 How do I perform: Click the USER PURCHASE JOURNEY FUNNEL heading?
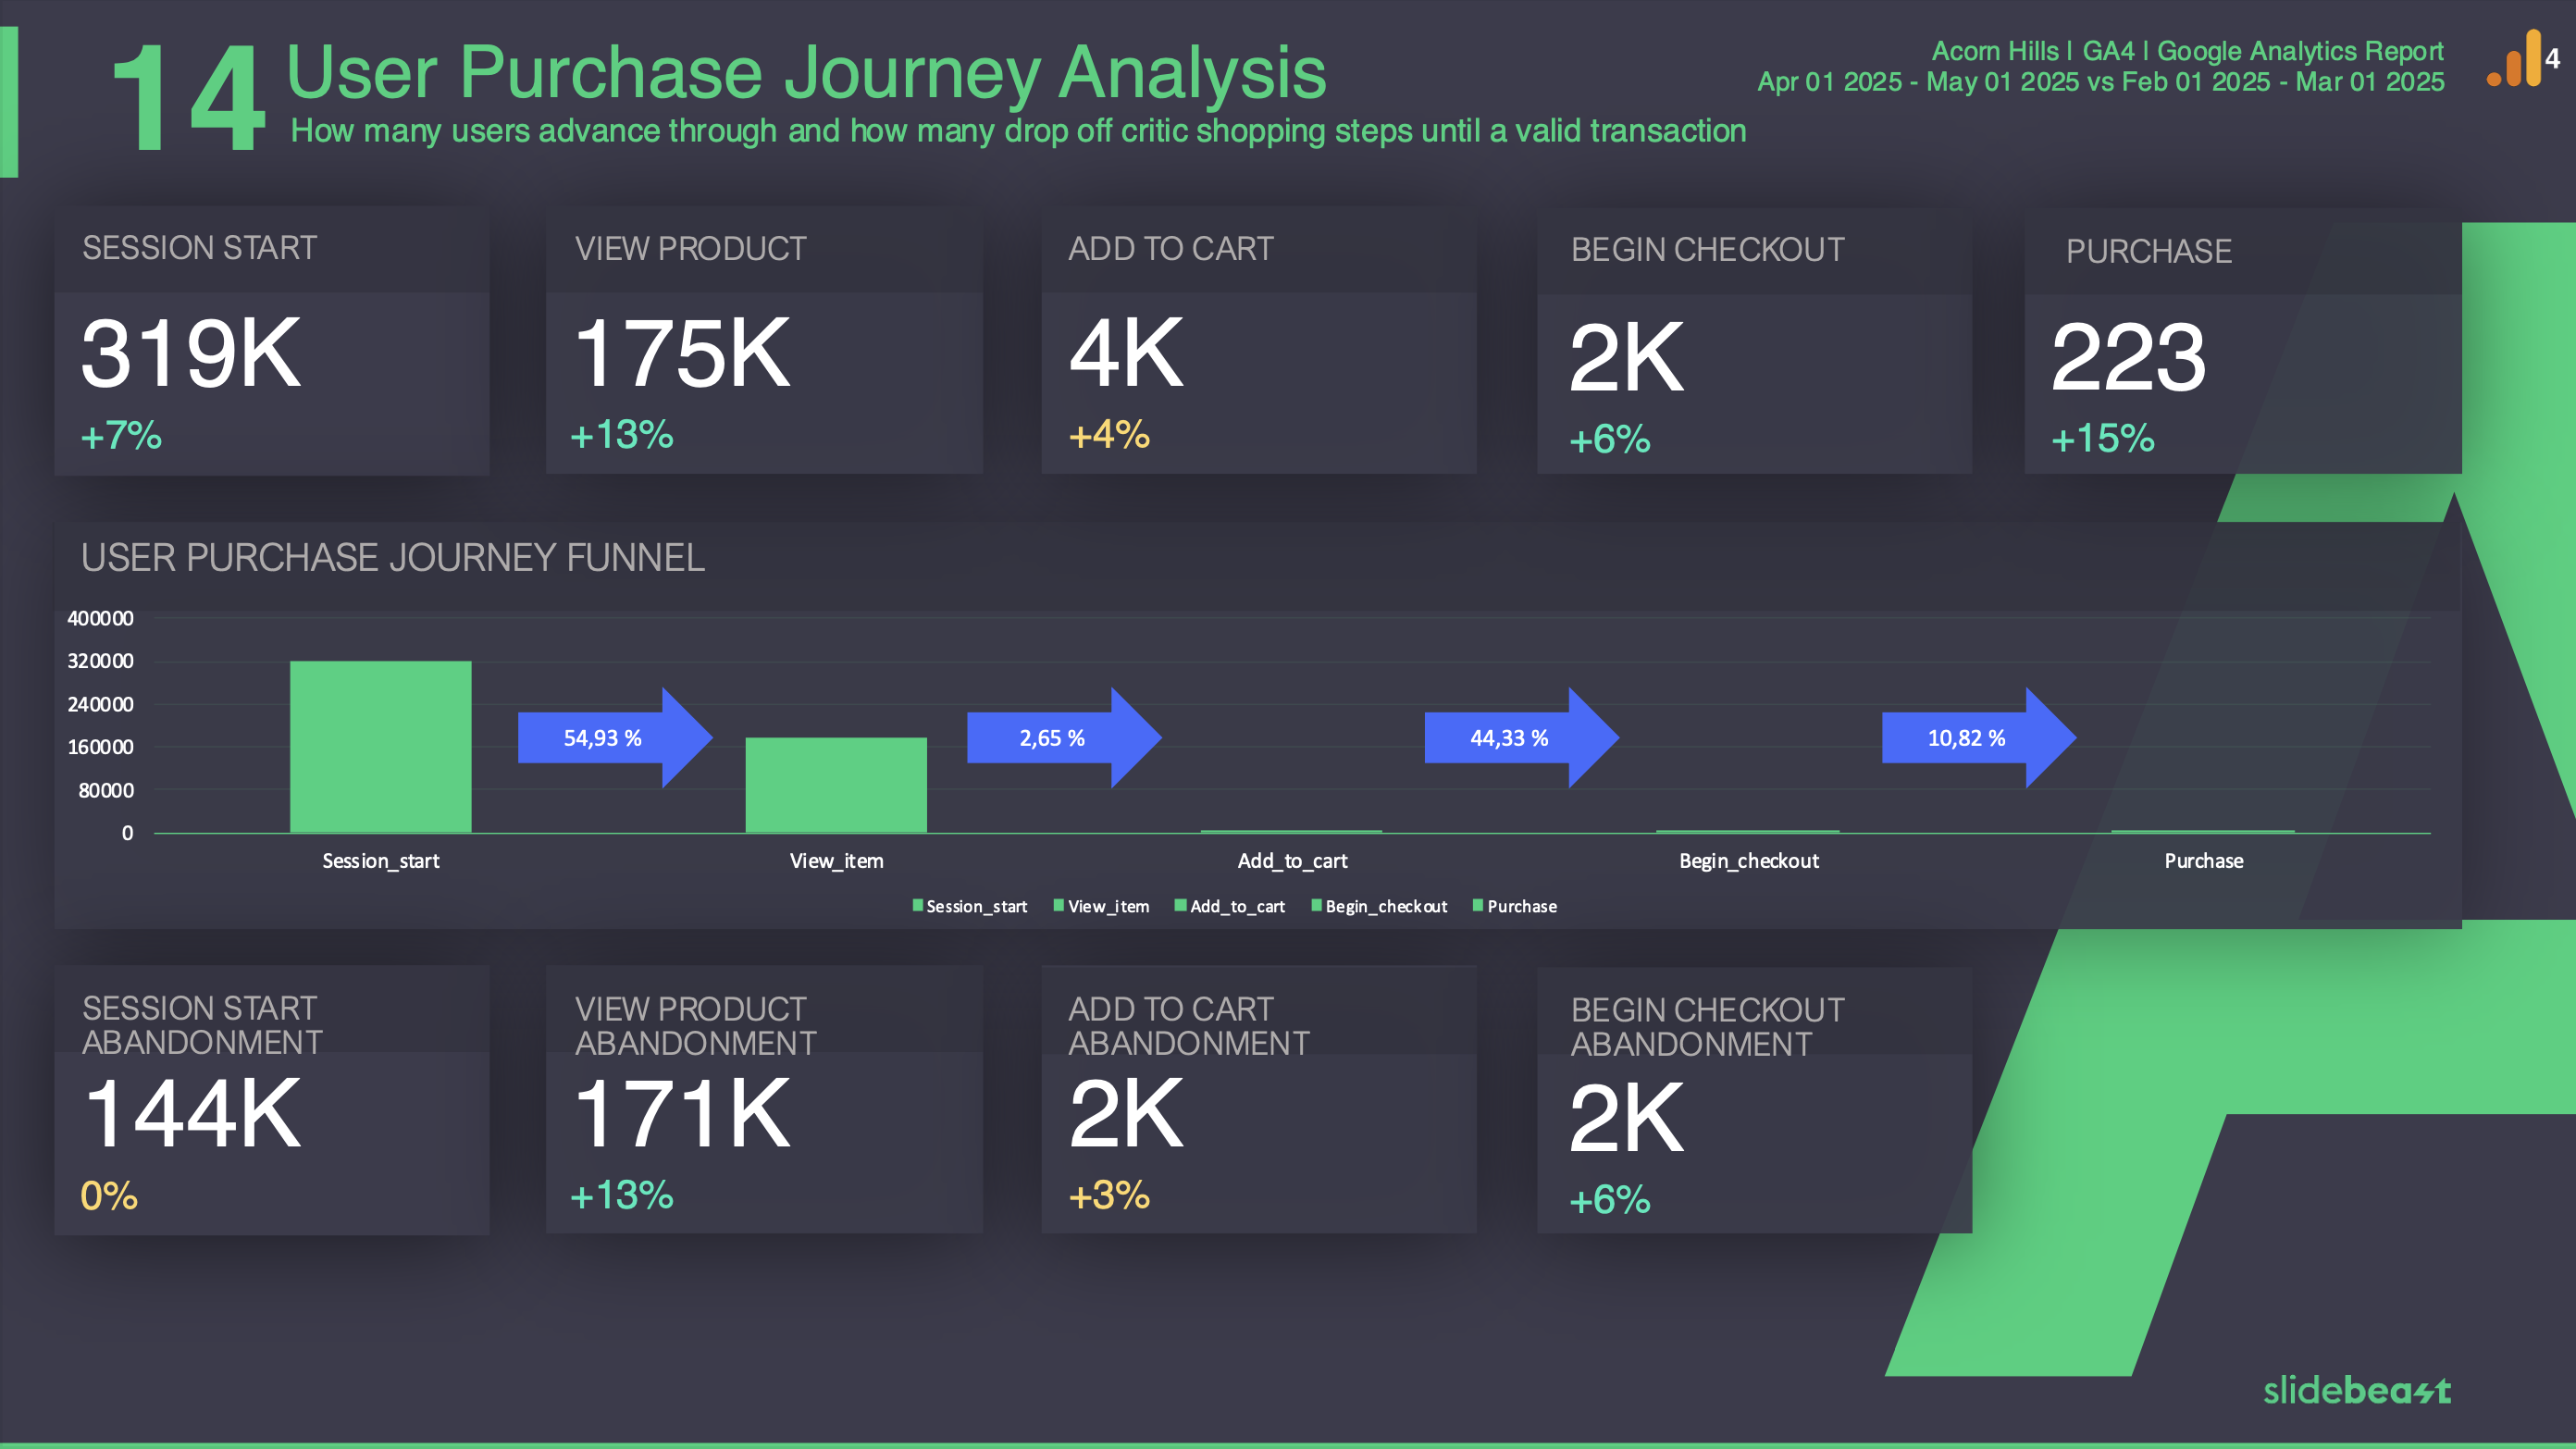coord(393,558)
